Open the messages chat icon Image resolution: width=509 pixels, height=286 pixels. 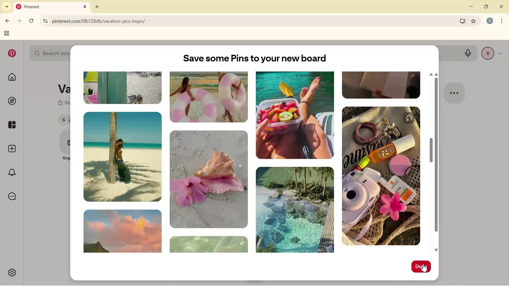pyautogui.click(x=12, y=196)
